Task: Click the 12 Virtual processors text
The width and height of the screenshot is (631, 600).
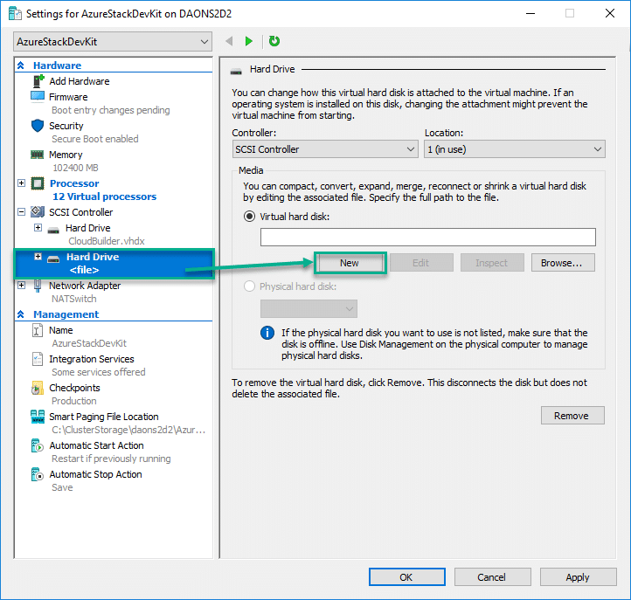Action: [104, 197]
